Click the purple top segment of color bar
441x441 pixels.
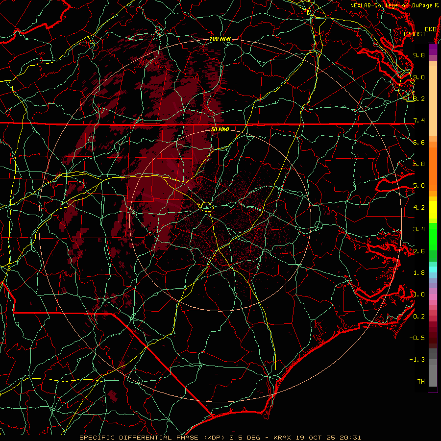point(433,49)
